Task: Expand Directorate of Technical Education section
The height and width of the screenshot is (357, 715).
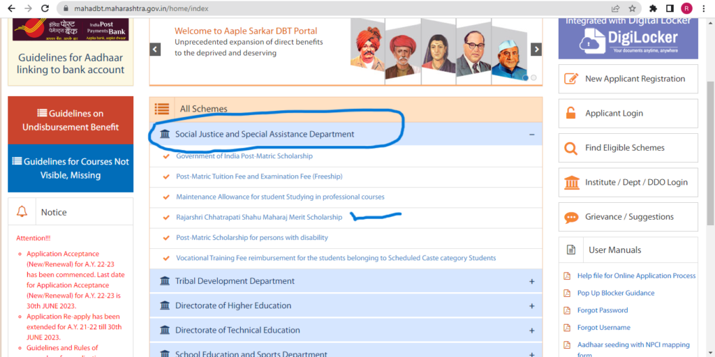Action: 531,331
